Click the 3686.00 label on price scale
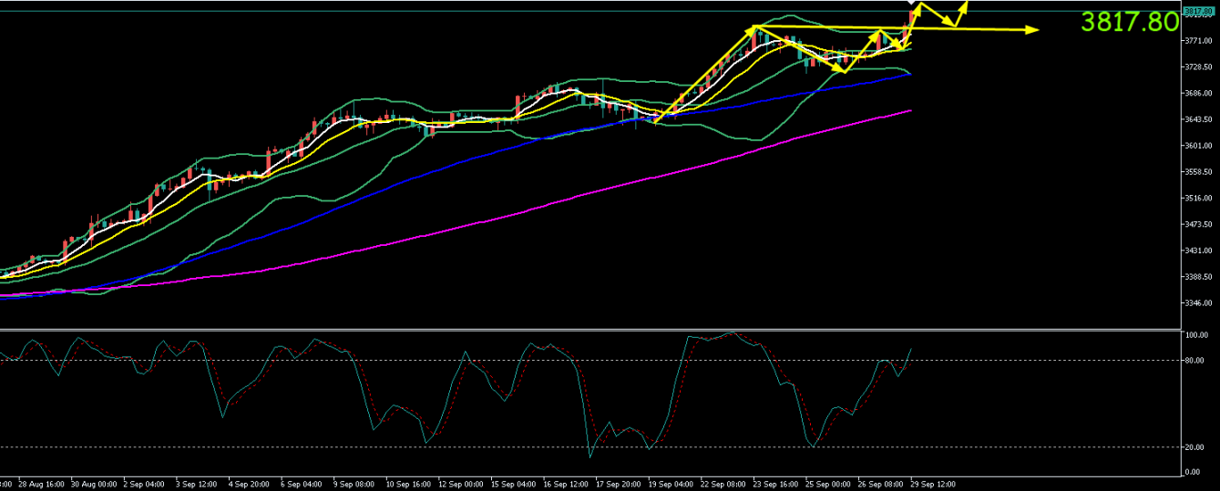This screenshot has width=1220, height=491. 1199,93
